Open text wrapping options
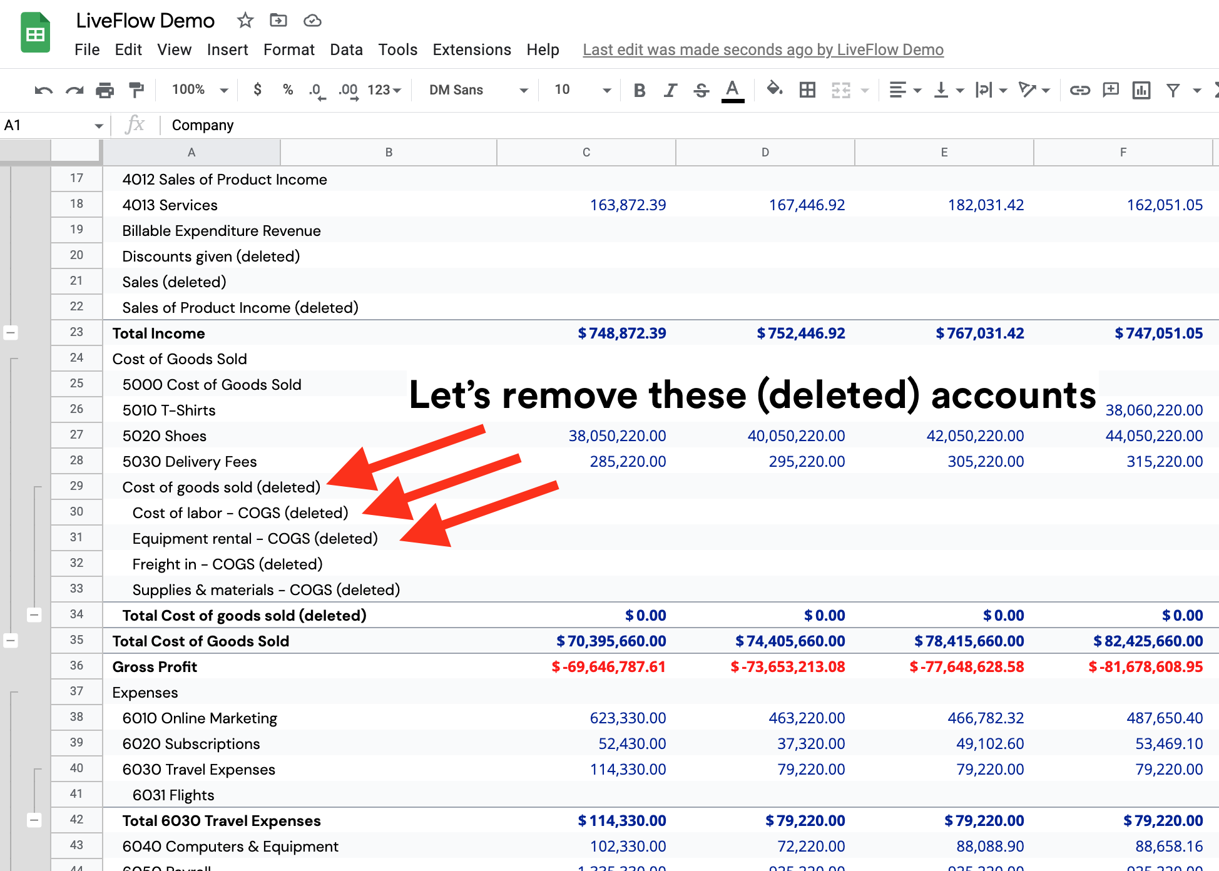1219x871 pixels. click(x=991, y=90)
